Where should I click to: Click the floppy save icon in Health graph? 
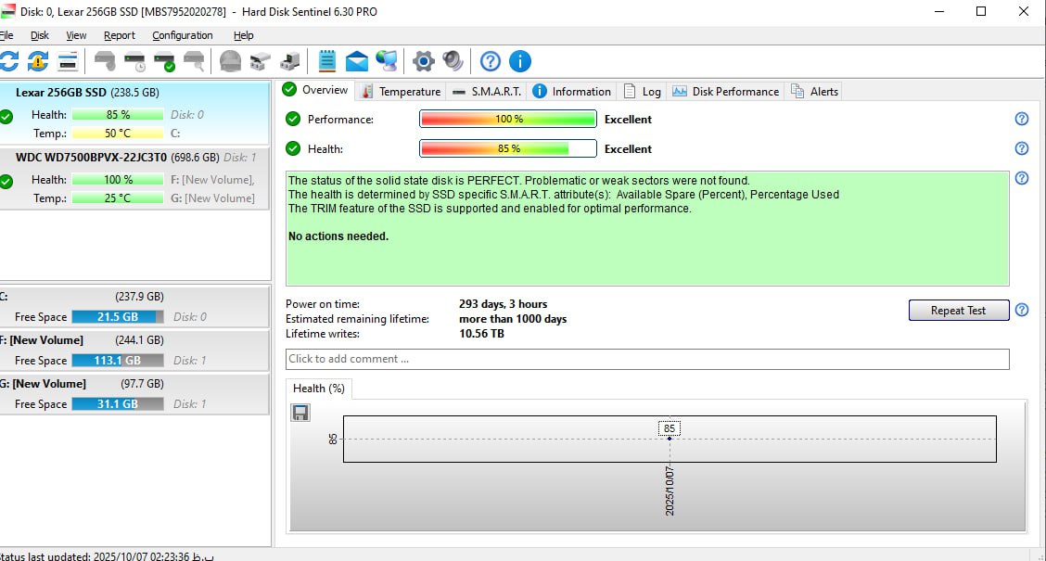[x=300, y=413]
